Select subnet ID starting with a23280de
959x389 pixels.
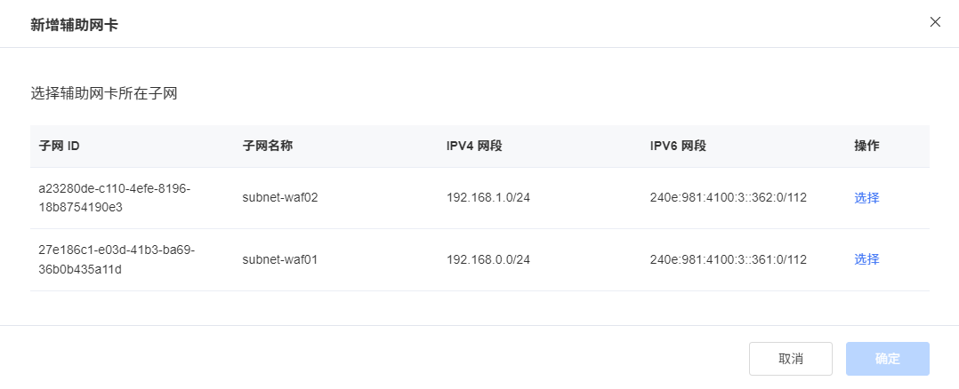115,198
